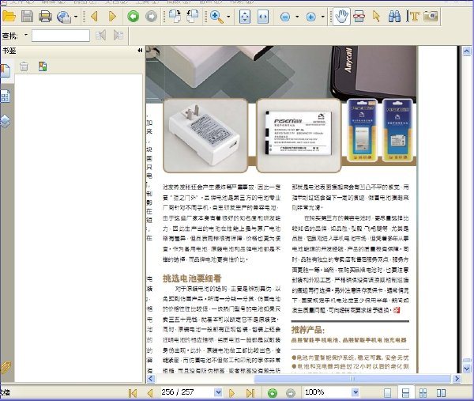Image resolution: width=474 pixels, height=401 pixels.
Task: Click the heading 推荐产品:
Action: [x=308, y=330]
